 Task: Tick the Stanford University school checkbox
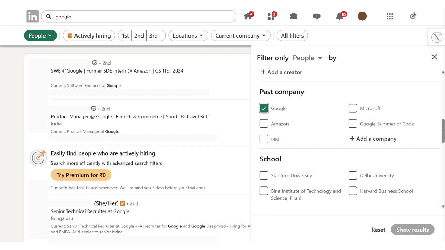point(264,175)
